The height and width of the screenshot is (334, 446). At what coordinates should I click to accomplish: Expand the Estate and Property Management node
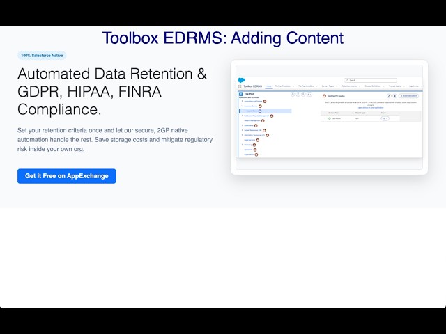242,116
